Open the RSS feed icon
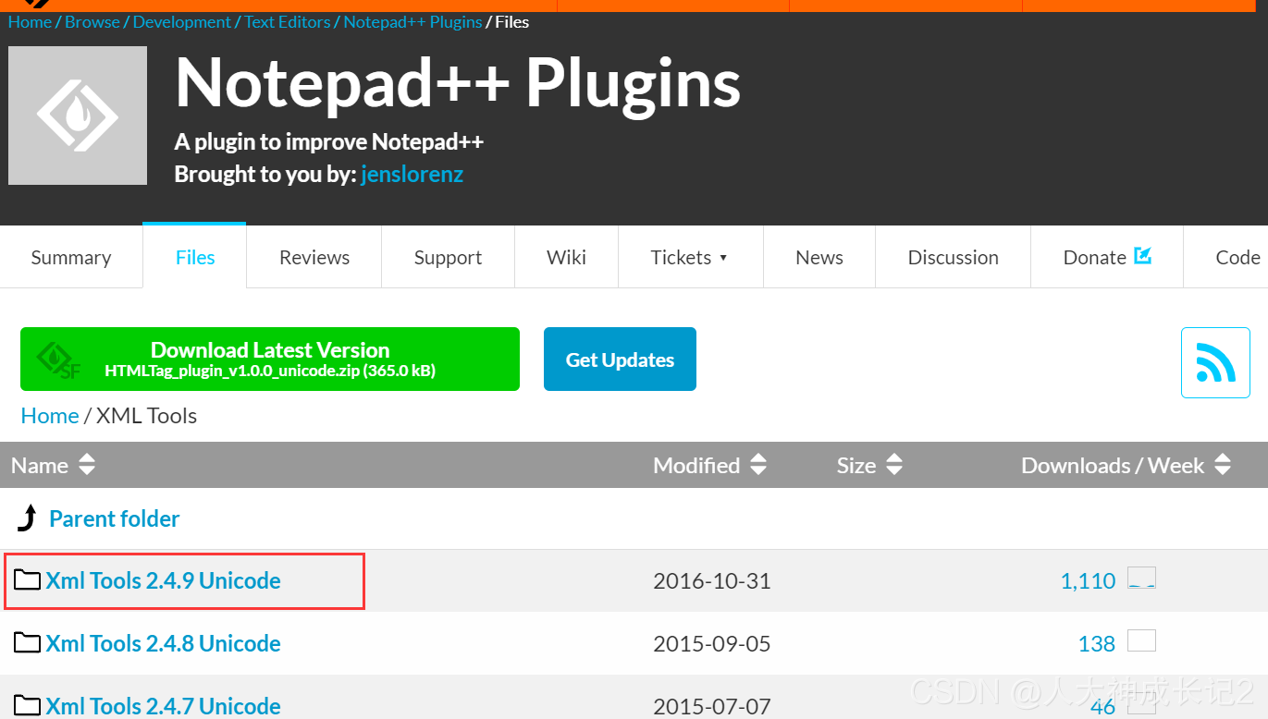Viewport: 1268px width, 719px height. click(x=1215, y=362)
